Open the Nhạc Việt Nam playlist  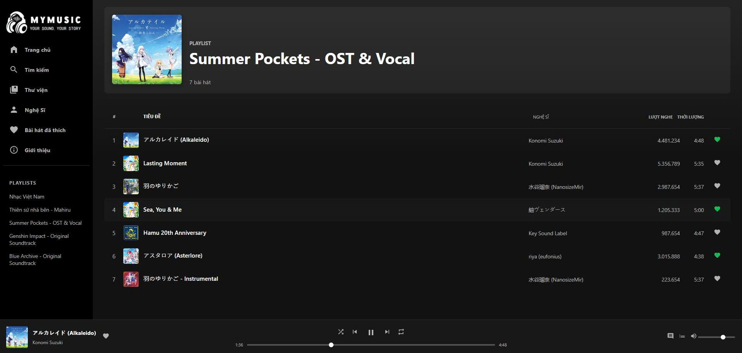[x=27, y=197]
